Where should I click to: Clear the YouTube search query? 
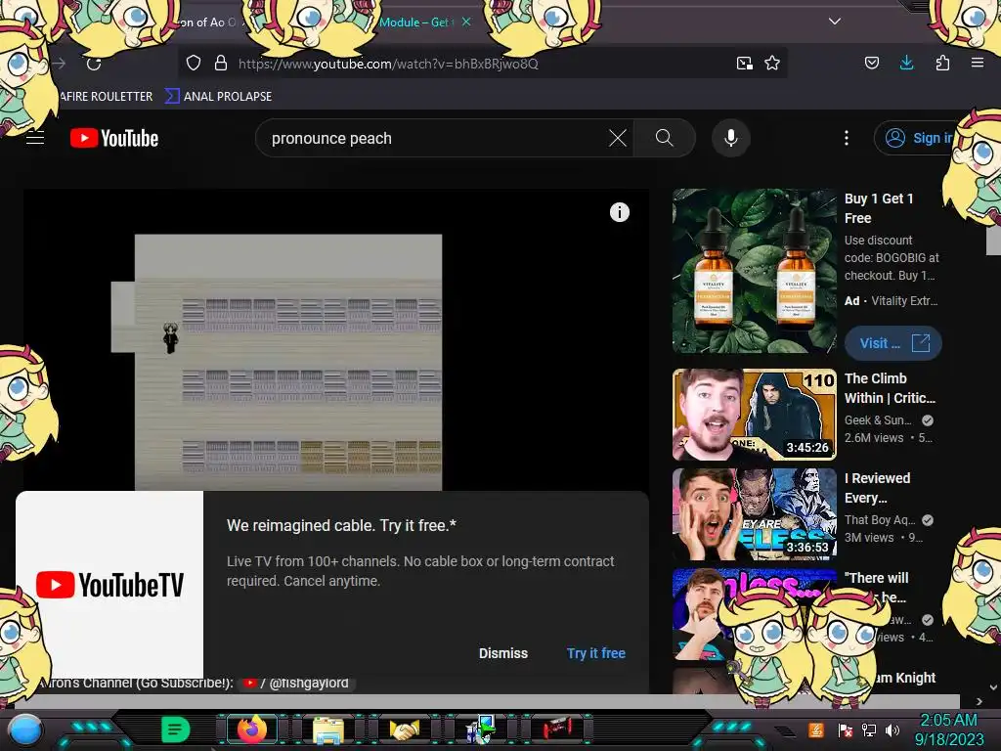tap(618, 138)
